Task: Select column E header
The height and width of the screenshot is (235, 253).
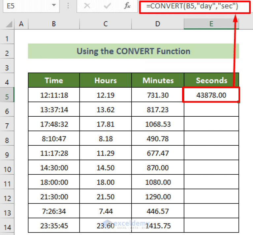Action: coord(211,24)
